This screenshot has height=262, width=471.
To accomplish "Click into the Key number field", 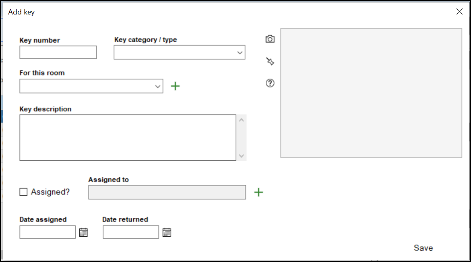I will (x=58, y=52).
